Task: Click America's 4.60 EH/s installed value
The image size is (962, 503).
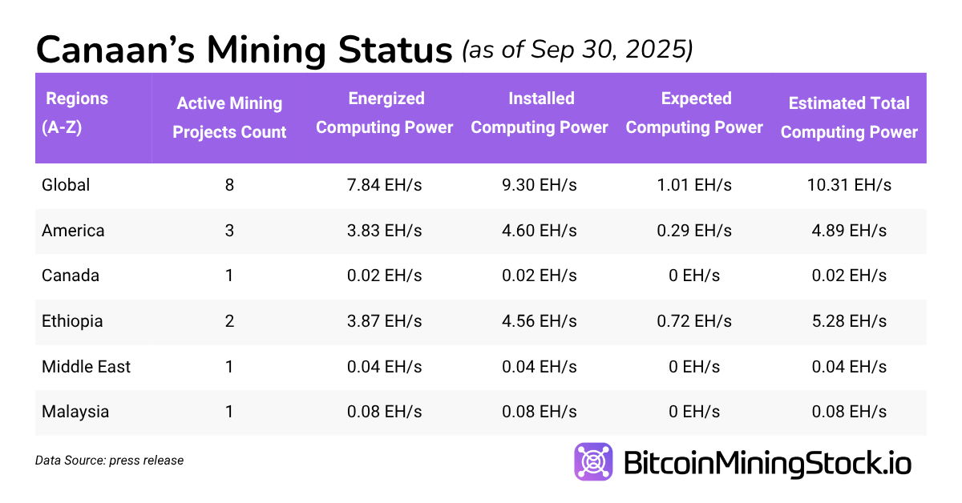Action: click(x=540, y=231)
